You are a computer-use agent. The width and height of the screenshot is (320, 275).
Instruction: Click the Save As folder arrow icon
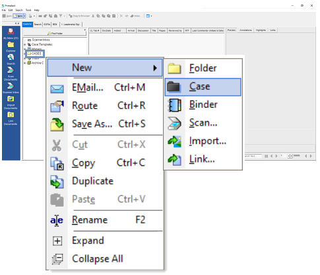57,124
